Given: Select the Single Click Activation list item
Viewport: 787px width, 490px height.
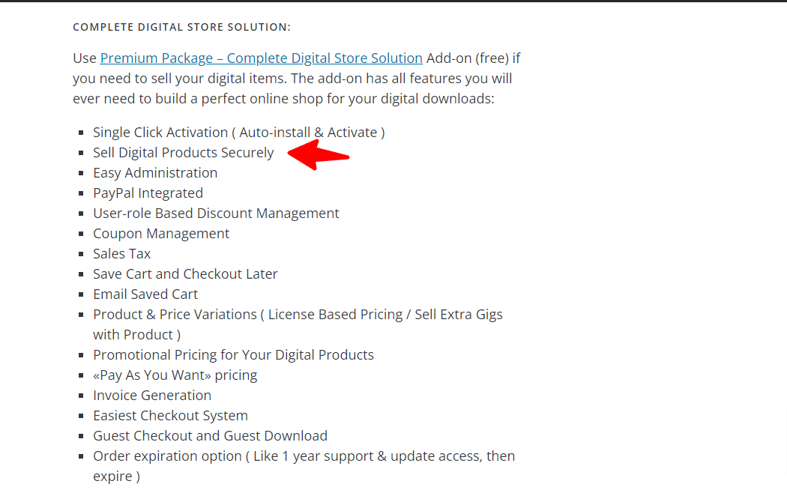Looking at the screenshot, I should (x=239, y=133).
